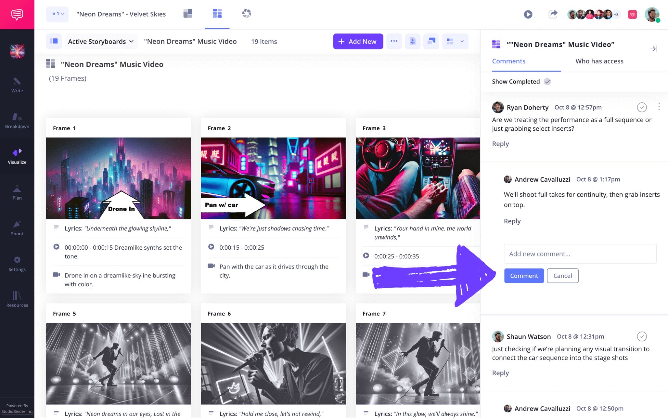Screen dimensions: 668x418
Task: Click the Add new comment field
Action: coord(580,254)
